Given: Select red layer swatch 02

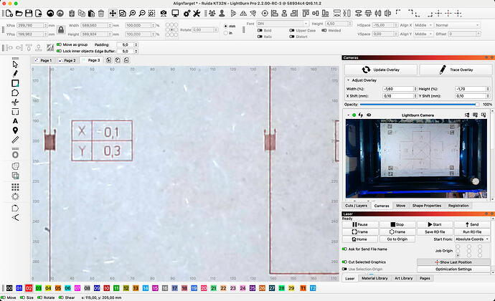Looking at the screenshot, I should pyautogui.click(x=29, y=288).
